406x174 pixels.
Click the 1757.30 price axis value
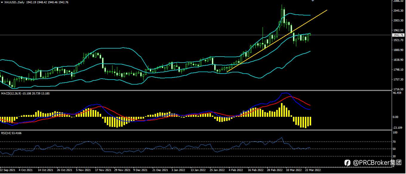tap(398, 80)
